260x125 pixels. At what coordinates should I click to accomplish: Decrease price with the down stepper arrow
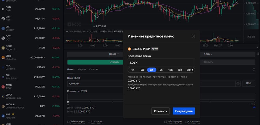[238, 85]
